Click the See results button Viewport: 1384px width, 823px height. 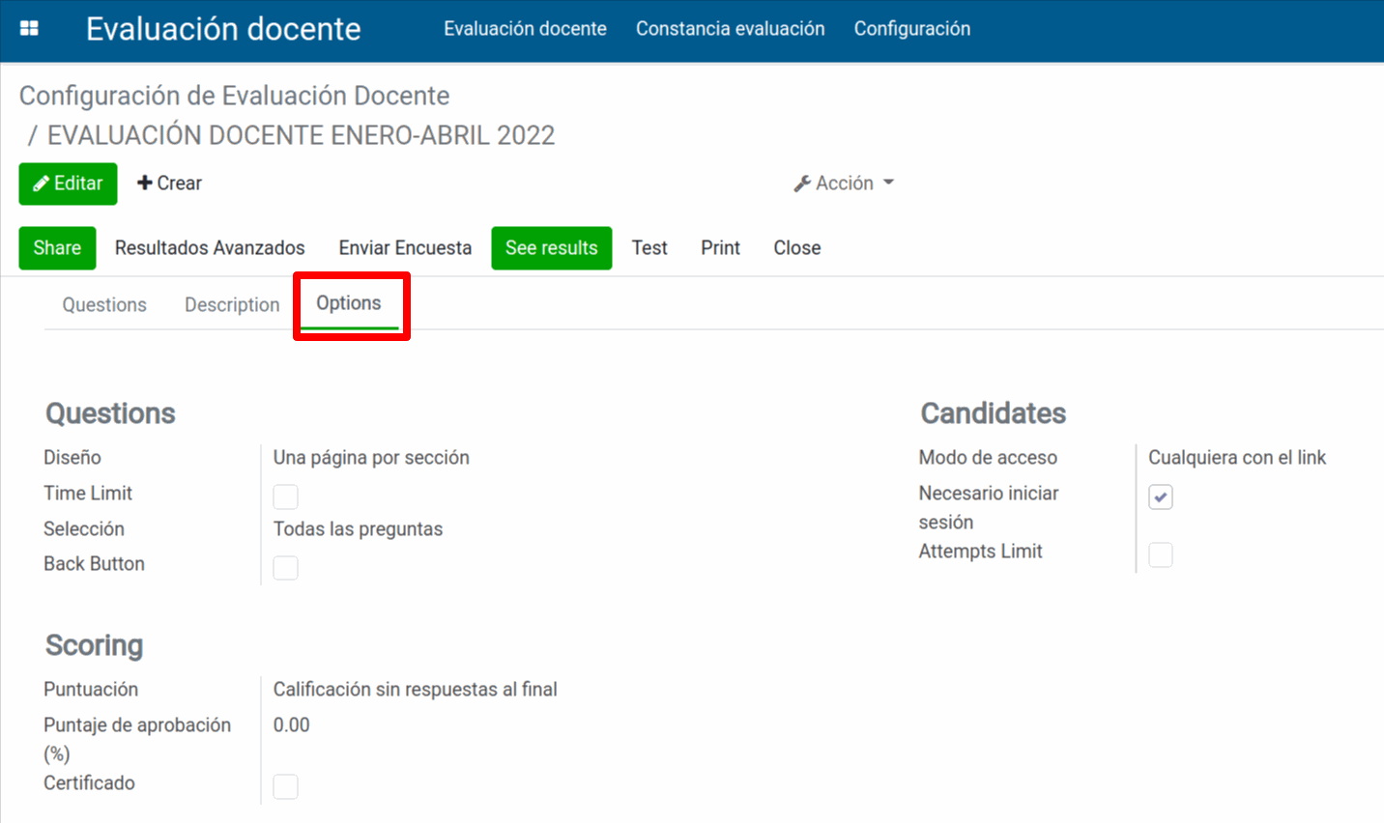[551, 248]
